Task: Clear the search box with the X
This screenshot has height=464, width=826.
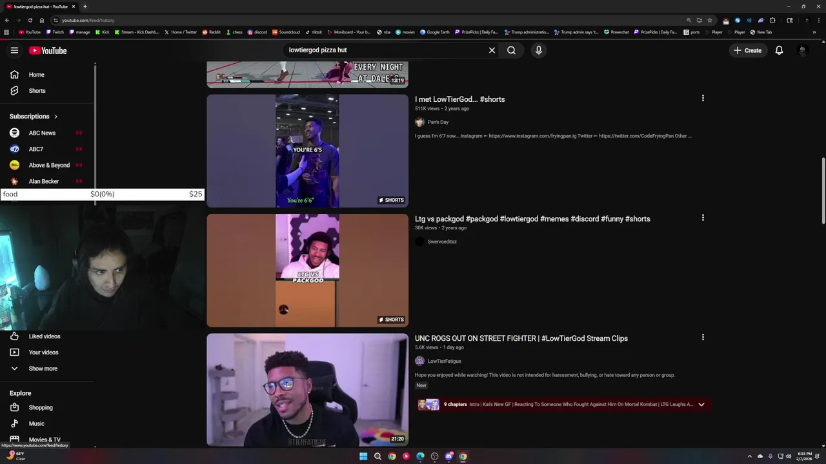Action: [x=492, y=50]
